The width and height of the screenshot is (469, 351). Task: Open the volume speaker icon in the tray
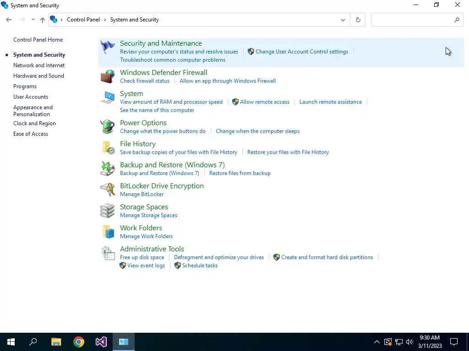click(409, 342)
